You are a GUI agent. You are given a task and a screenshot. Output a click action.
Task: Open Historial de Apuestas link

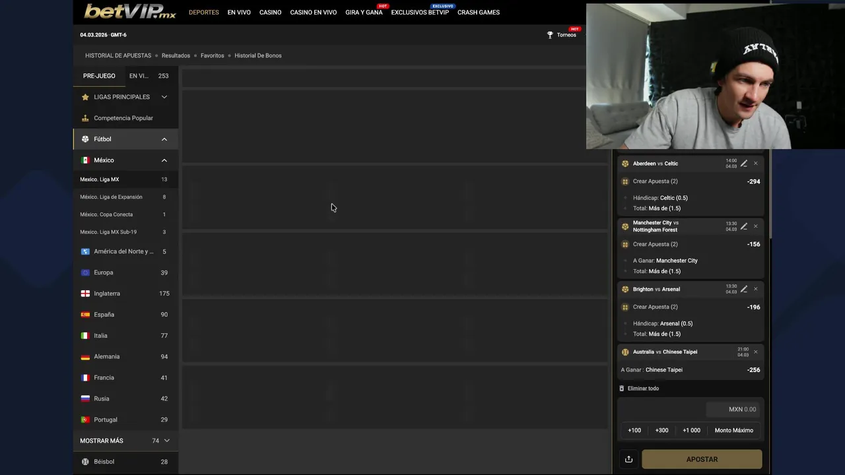click(x=118, y=55)
